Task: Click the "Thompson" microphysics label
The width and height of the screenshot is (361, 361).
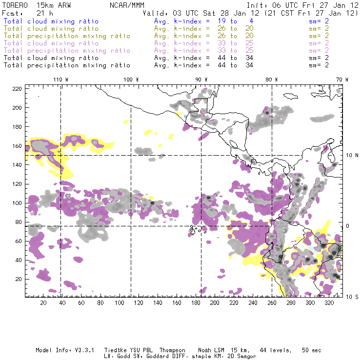Action: (x=172, y=350)
